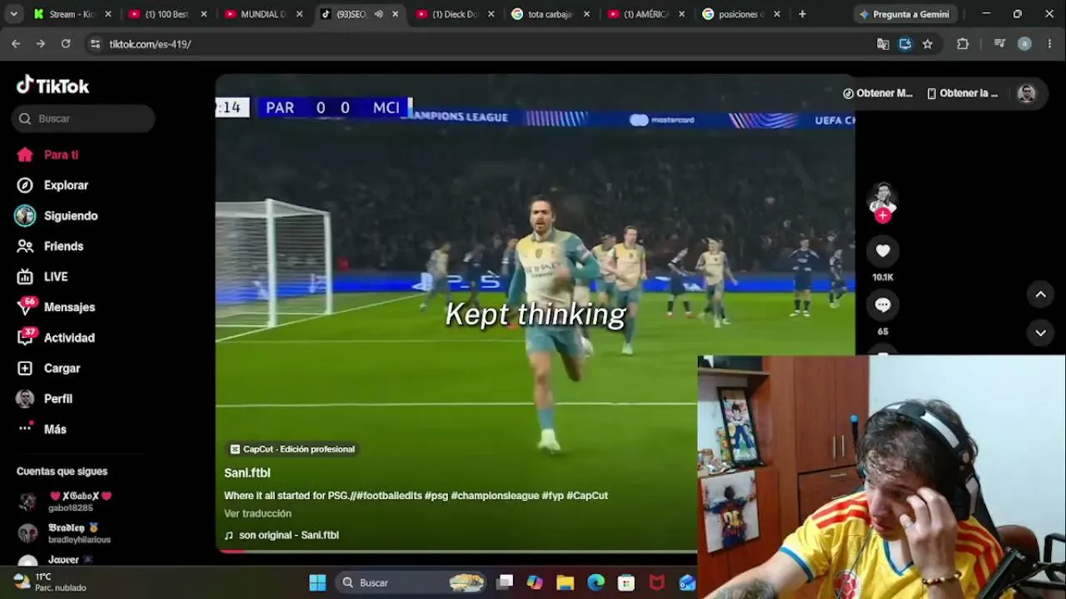Viewport: 1066px width, 599px height.
Task: Open the weather widget showing 11°C
Action: [50, 582]
